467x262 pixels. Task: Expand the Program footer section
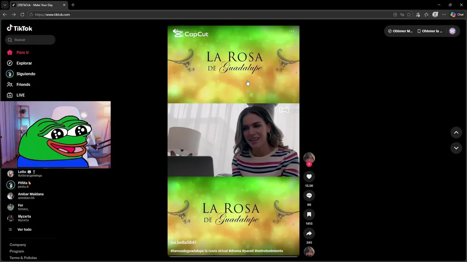tap(17, 251)
